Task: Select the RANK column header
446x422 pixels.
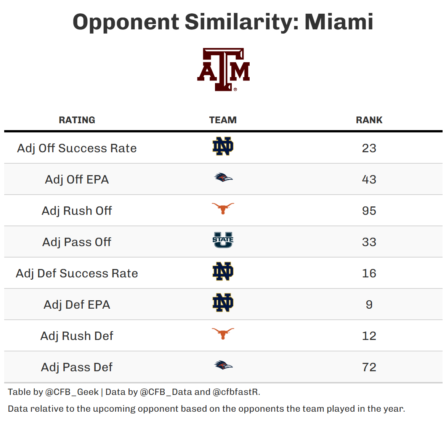Action: coord(369,120)
